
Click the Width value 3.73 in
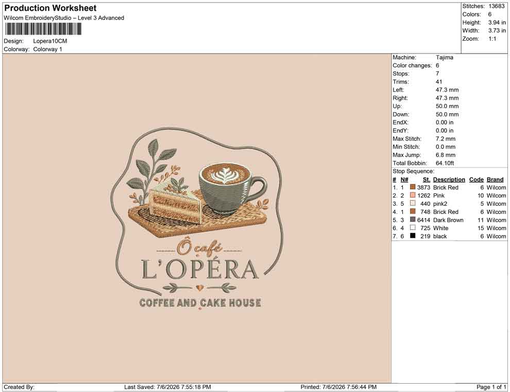pos(497,30)
